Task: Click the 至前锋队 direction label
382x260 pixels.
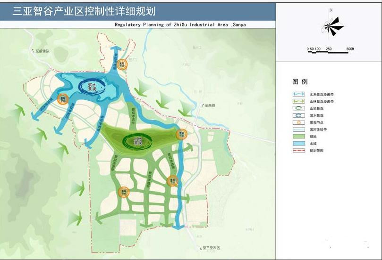Action: (42, 50)
